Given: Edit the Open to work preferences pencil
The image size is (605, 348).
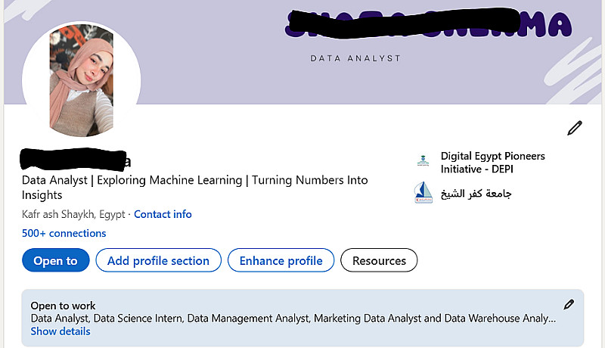Looking at the screenshot, I should (x=569, y=304).
